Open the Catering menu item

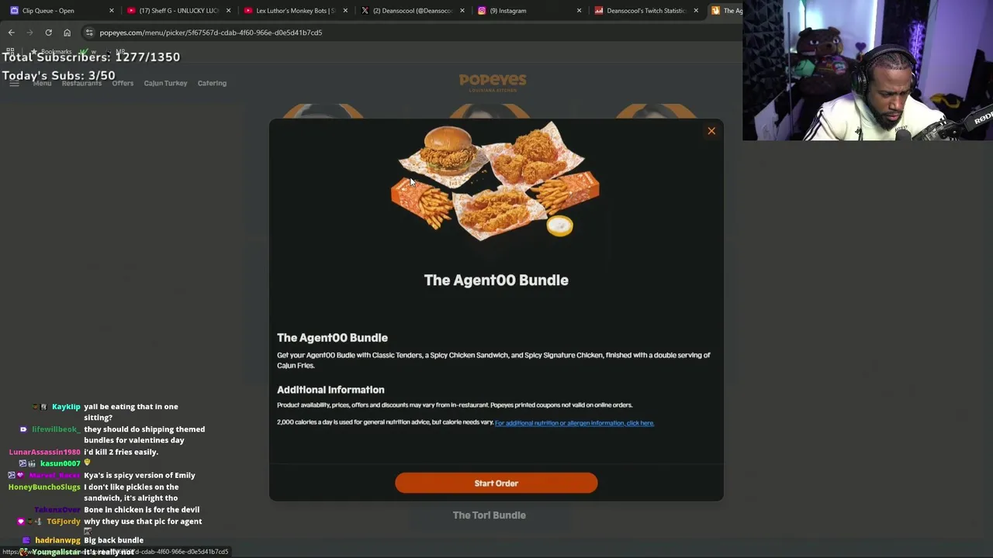click(212, 83)
